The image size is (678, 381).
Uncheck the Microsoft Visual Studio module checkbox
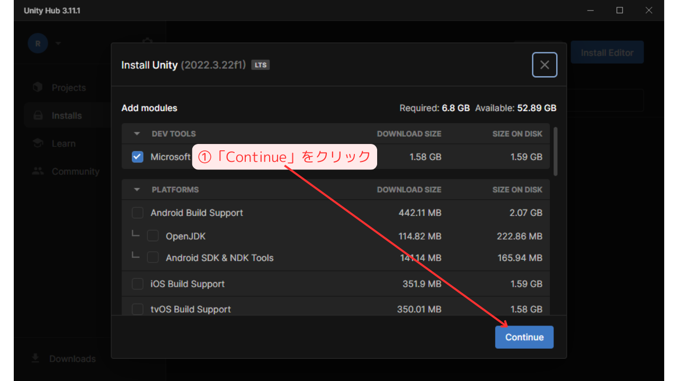[x=138, y=157]
